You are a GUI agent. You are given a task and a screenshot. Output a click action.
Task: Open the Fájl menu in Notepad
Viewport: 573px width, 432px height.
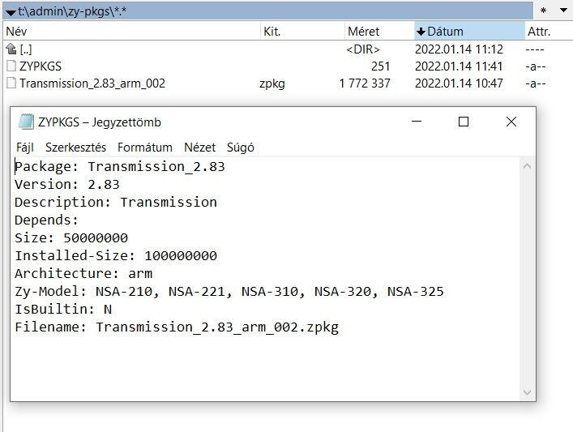coord(25,148)
